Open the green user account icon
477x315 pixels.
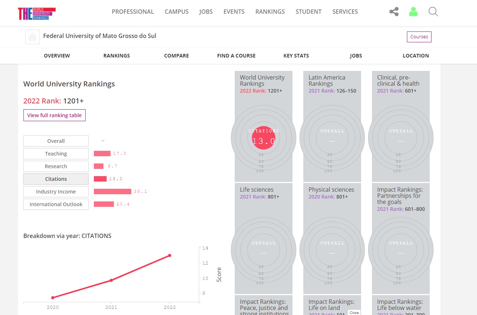tap(413, 12)
